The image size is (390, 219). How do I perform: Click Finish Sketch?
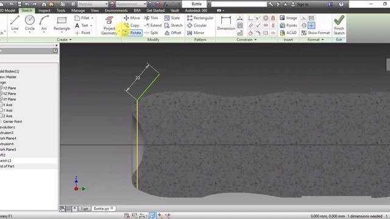339,25
